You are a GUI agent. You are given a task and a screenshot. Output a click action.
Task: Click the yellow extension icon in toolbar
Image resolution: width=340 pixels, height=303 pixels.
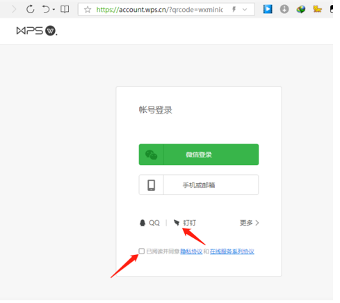[x=317, y=9]
